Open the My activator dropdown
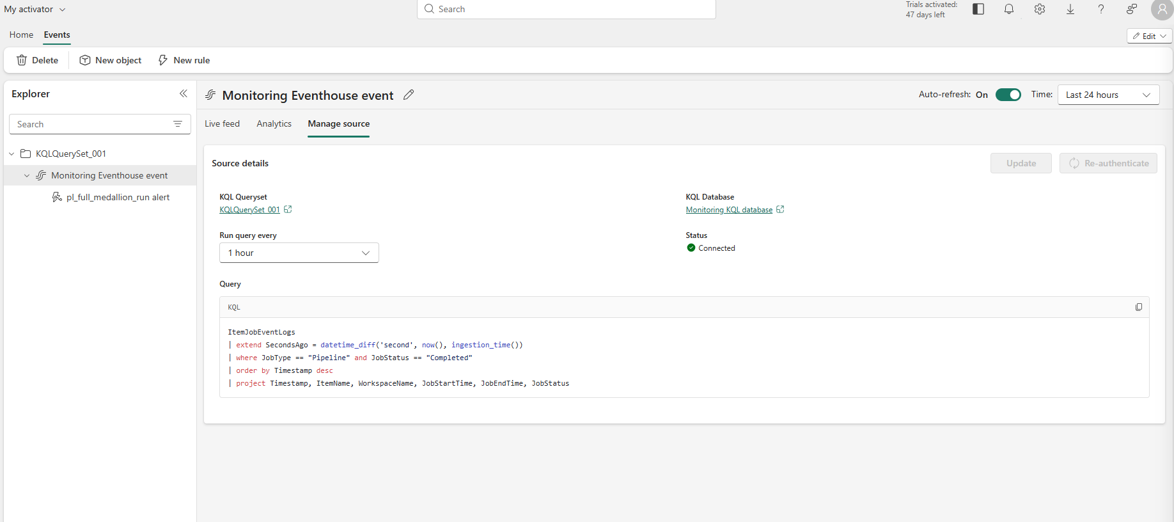Viewport: 1174px width, 522px height. click(x=35, y=10)
